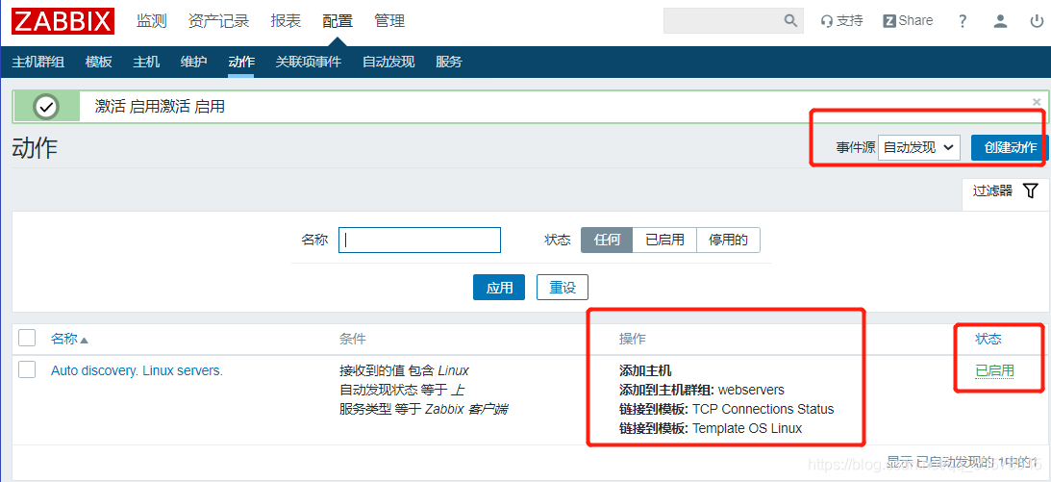Viewport: 1051px width, 482px height.
Task: Sort by the 状态 column header
Action: click(x=988, y=340)
